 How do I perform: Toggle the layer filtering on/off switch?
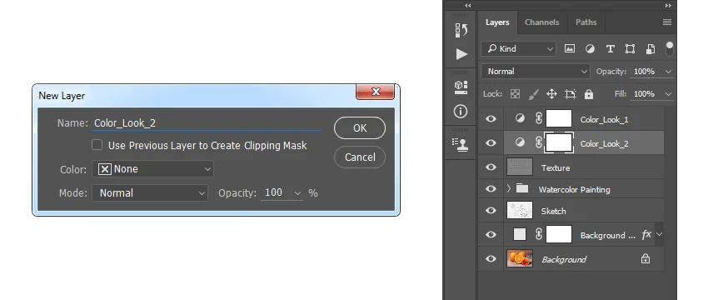coord(669,48)
